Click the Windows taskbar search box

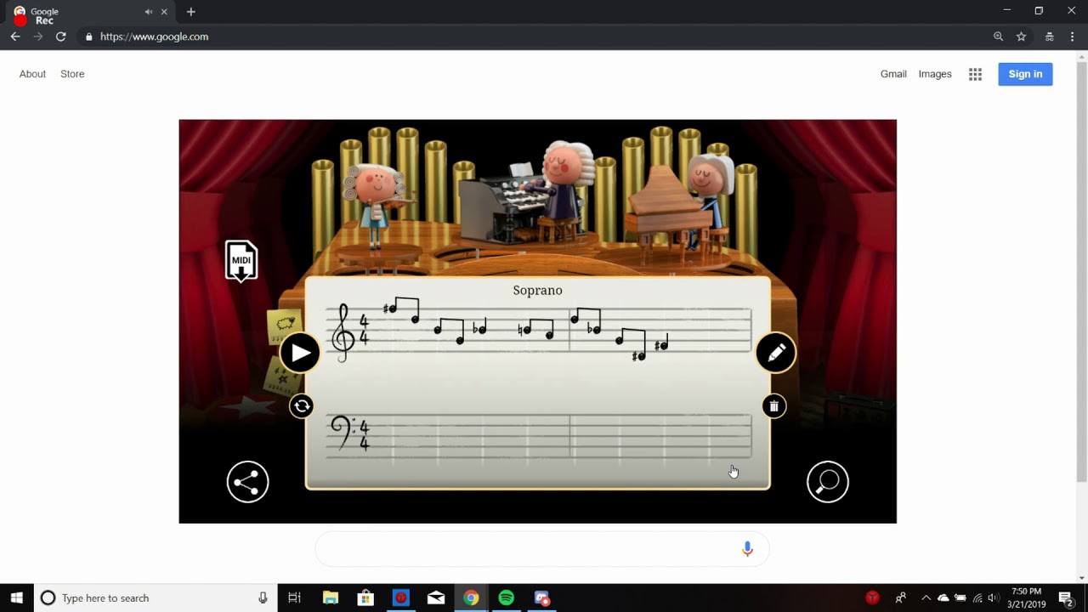(x=156, y=598)
